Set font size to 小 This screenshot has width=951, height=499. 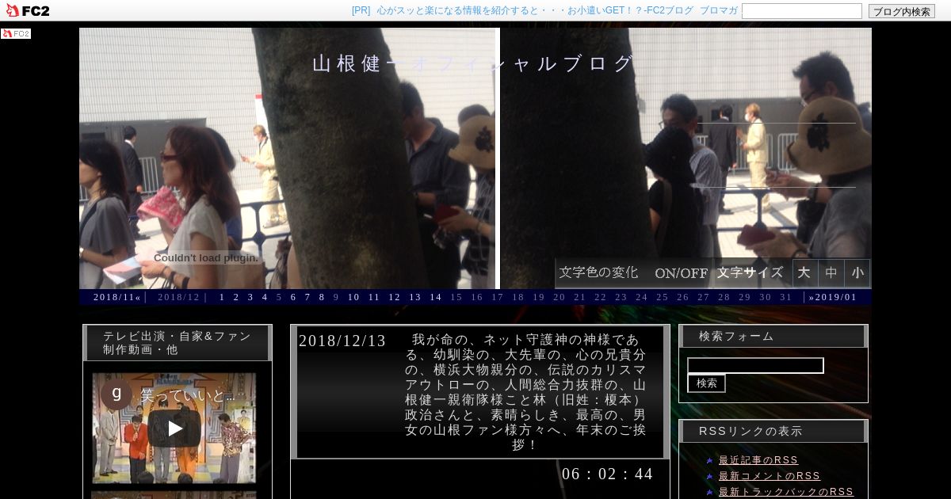tap(857, 272)
